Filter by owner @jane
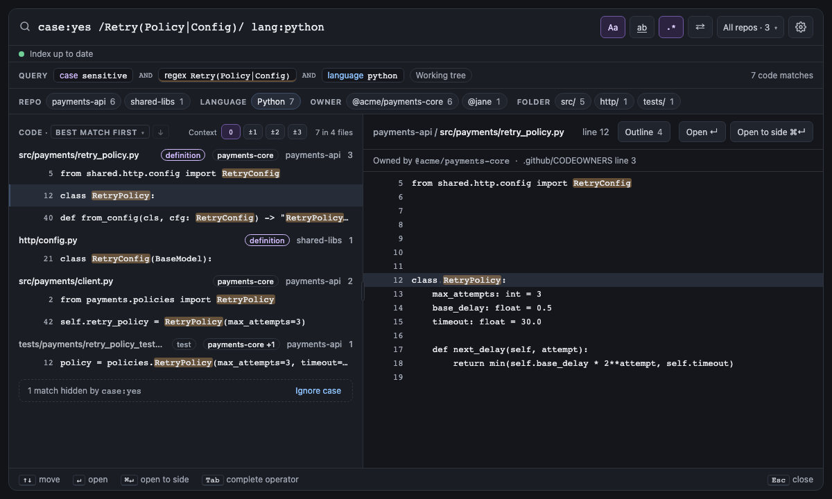The width and height of the screenshot is (832, 499). coord(485,101)
